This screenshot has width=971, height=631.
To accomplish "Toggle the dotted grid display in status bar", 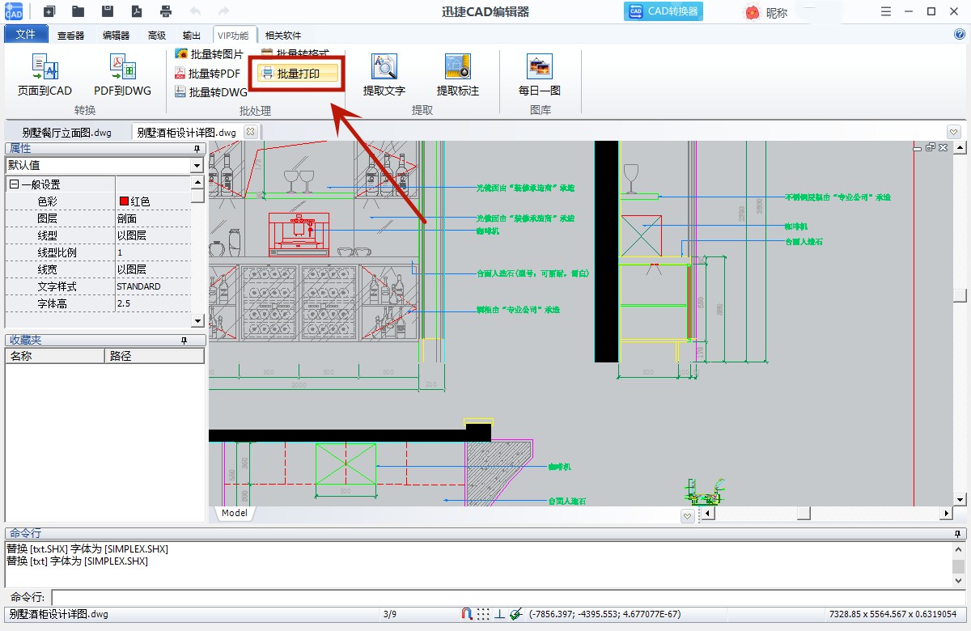I will pos(483,614).
